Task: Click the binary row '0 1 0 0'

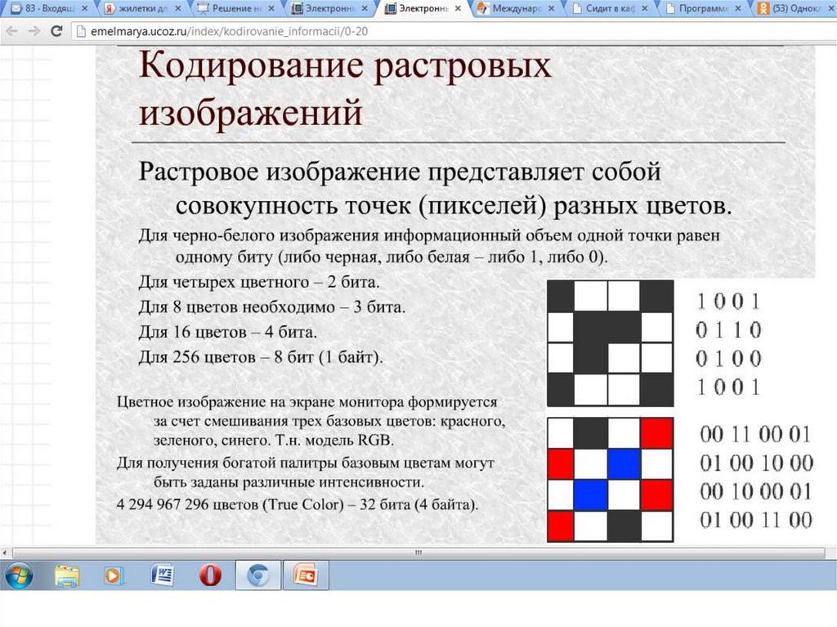Action: 728,359
